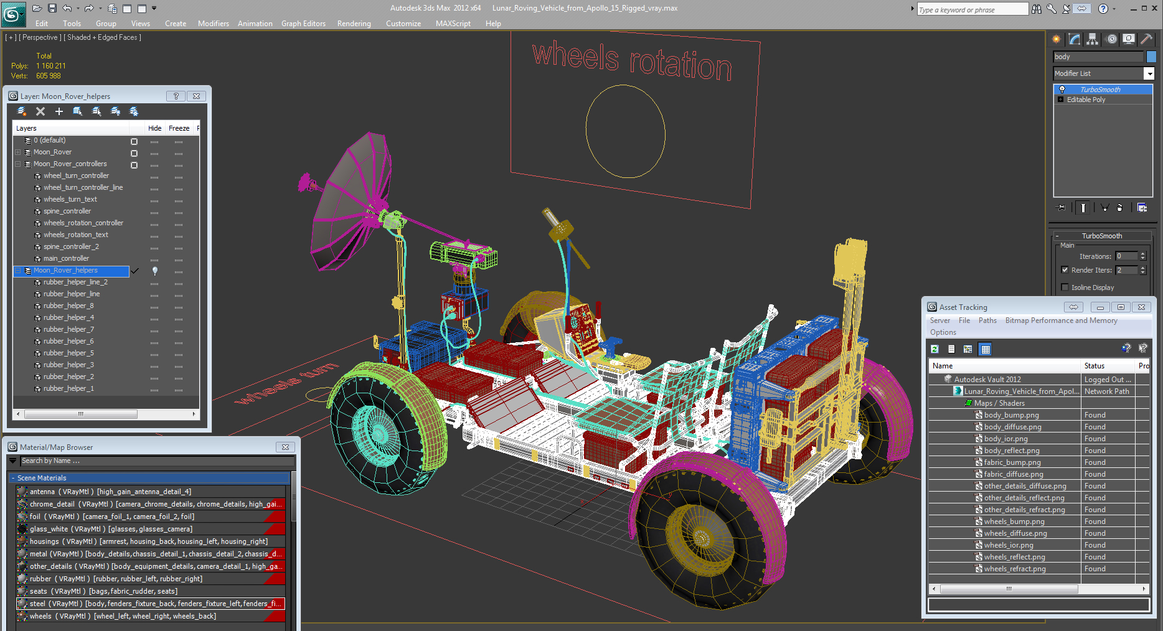
Task: Toggle Hide state of Moon_Rover_helpers layer
Action: pyautogui.click(x=154, y=271)
